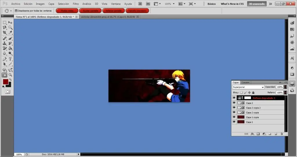Create a new layer
The height and width of the screenshot is (157, 297).
pos(276,134)
